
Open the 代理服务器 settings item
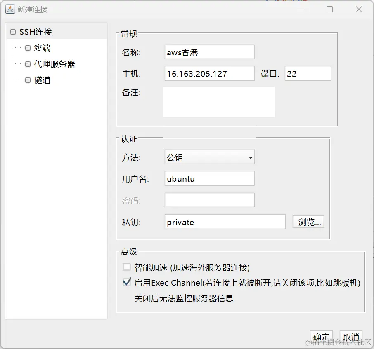[x=54, y=64]
